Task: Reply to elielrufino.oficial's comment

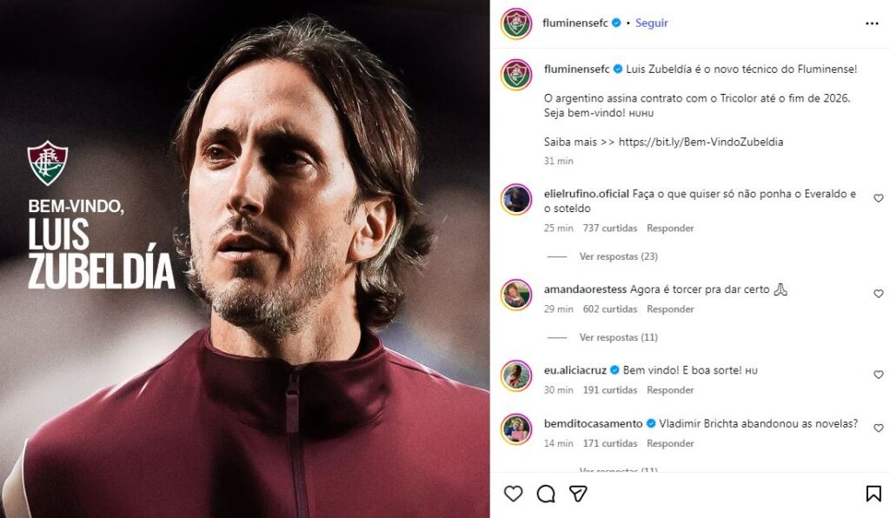Action: (x=670, y=229)
